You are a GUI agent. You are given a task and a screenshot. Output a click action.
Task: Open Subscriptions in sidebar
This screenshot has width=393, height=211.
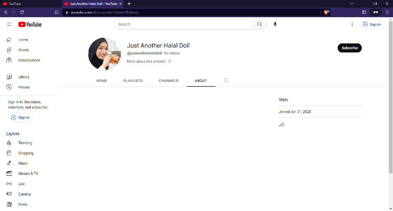point(29,60)
